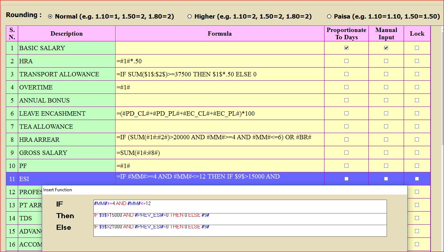This screenshot has width=444, height=252.
Task: Select Paisa rounding radio button
Action: (x=329, y=17)
